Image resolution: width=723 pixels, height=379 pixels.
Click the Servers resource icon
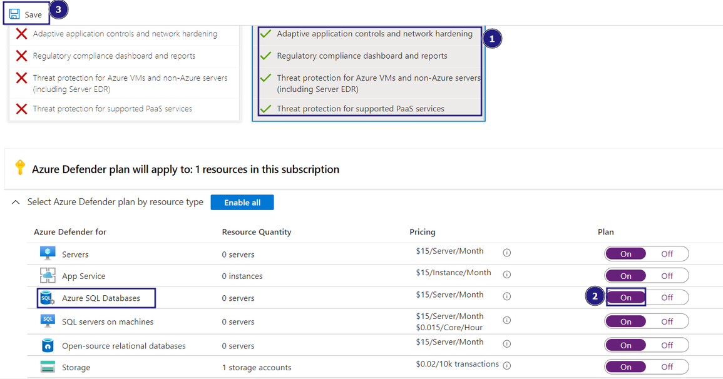click(48, 253)
